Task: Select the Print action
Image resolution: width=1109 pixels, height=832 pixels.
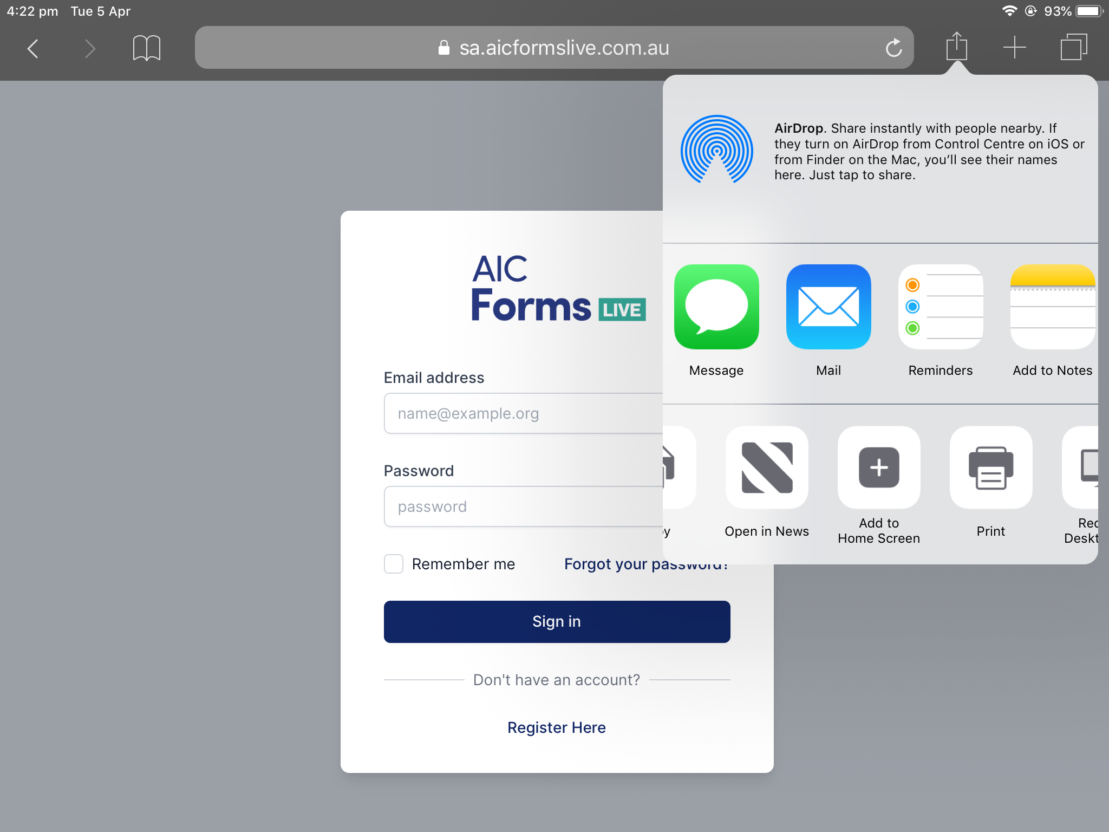Action: tap(991, 467)
